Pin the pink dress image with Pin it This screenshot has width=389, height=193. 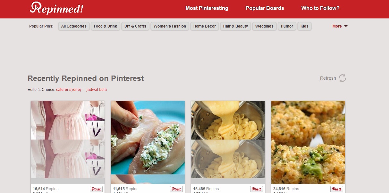[x=96, y=189]
